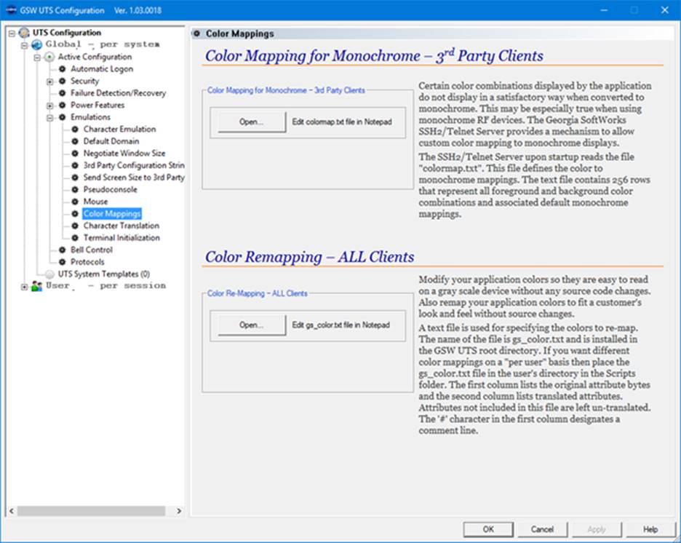Click the gear icon beside Terminal Initialization
681x543 pixels.
[75, 237]
